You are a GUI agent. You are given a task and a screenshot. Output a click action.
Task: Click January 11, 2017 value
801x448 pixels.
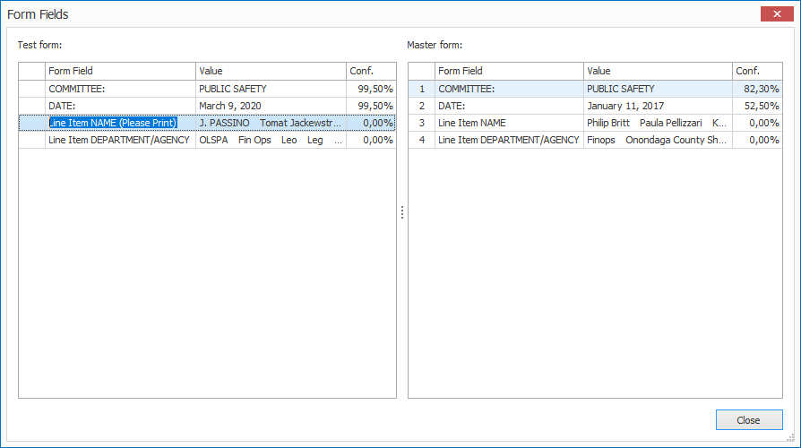(x=658, y=106)
